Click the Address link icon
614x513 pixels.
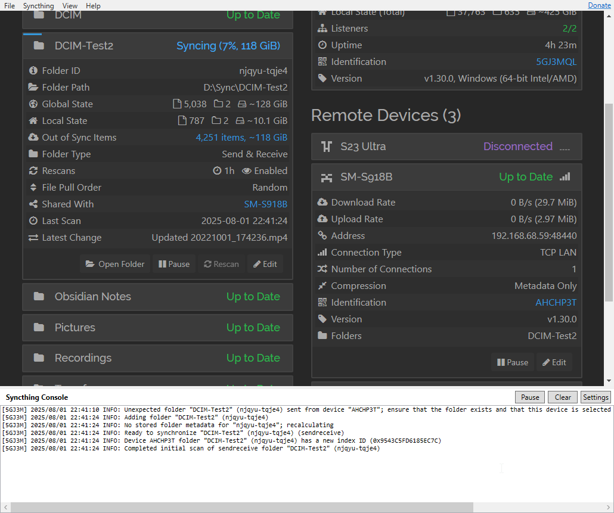coord(322,235)
